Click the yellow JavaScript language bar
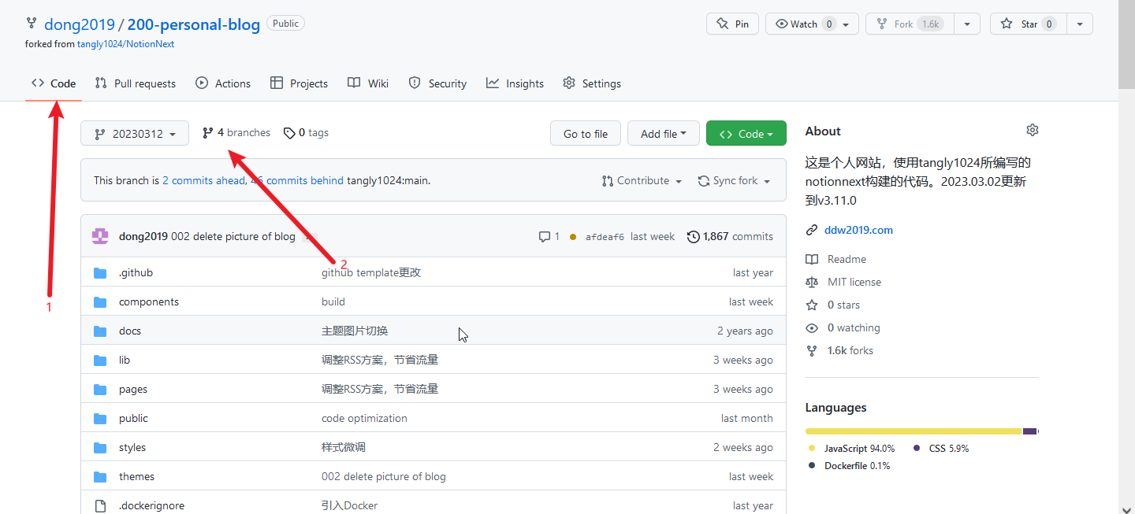This screenshot has width=1135, height=514. (913, 431)
